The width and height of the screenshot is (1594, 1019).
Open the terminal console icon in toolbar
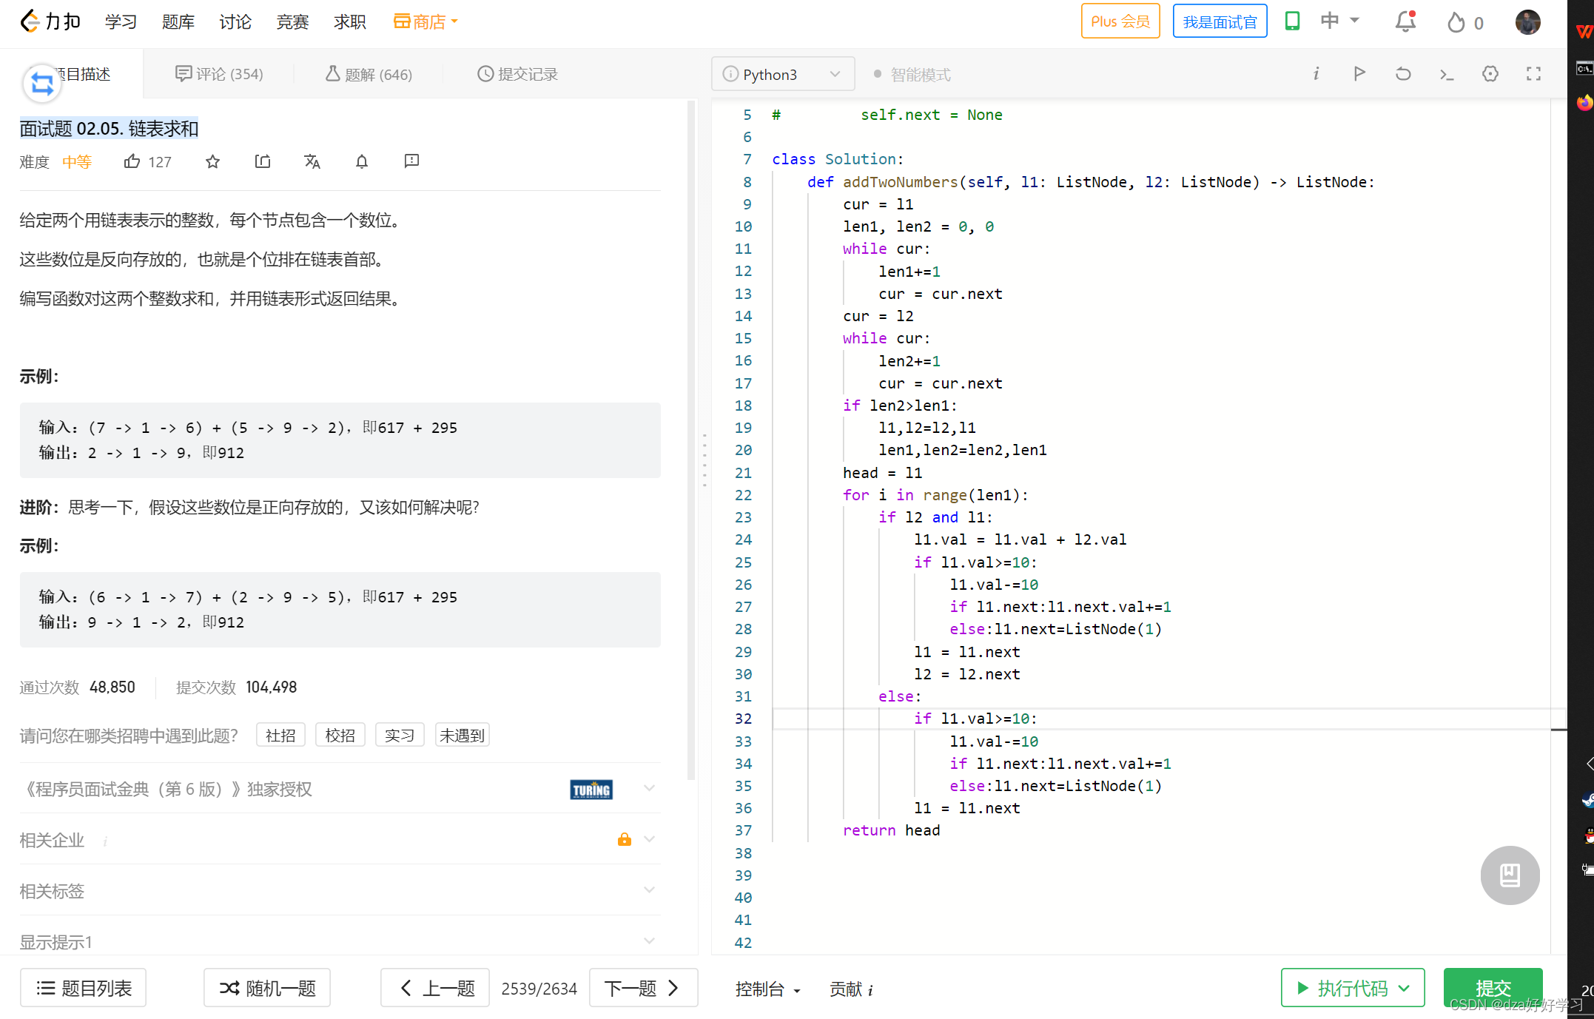[1447, 74]
